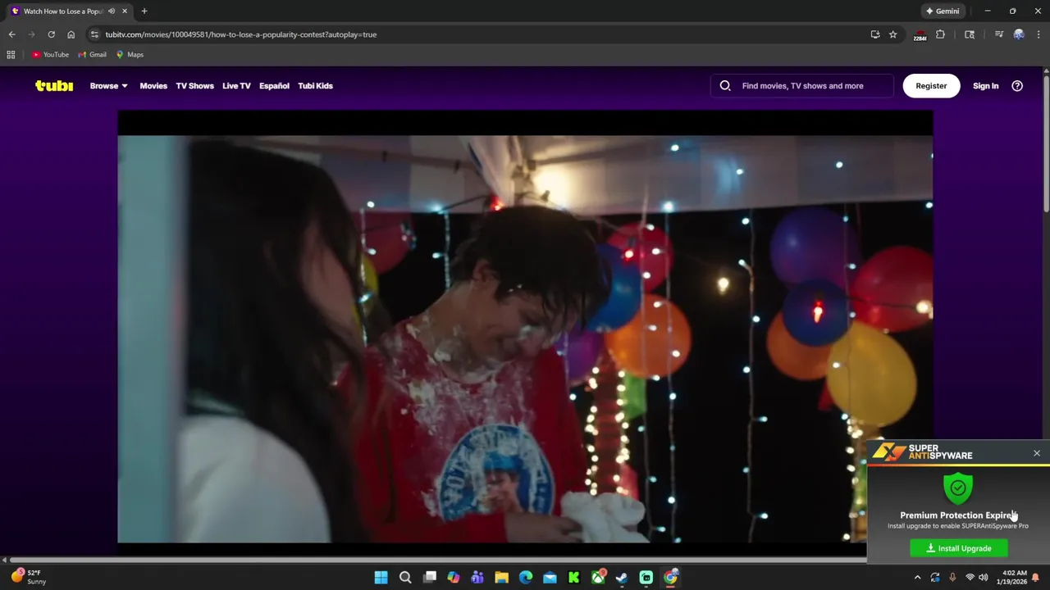1050x590 pixels.
Task: Focus the Find movies search field
Action: pos(802,85)
